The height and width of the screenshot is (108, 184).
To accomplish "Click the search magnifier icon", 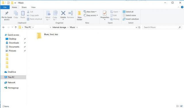I will click(x=179, y=27).
